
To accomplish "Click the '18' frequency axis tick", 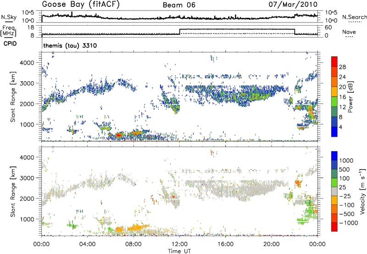I will 31,28.
